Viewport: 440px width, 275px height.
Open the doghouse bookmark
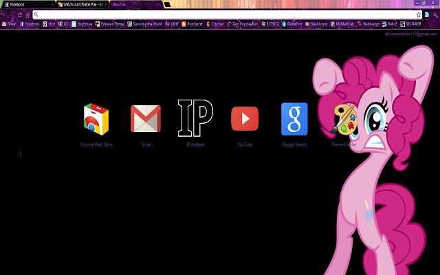(x=82, y=24)
